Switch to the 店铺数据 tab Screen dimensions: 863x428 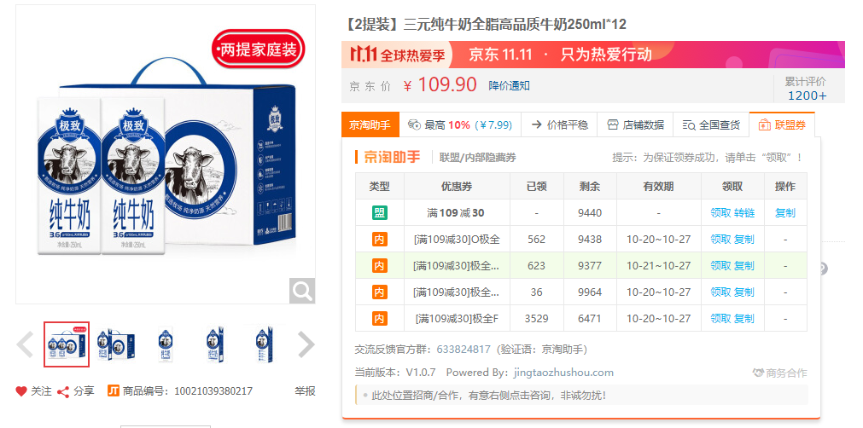tap(636, 124)
